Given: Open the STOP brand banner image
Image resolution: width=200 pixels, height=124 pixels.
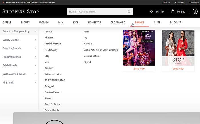Looking at the screenshot, I should [x=178, y=48].
